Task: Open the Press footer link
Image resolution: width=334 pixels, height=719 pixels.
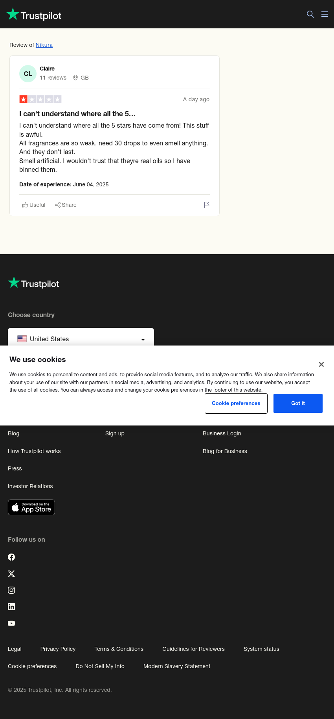Action: tap(15, 468)
